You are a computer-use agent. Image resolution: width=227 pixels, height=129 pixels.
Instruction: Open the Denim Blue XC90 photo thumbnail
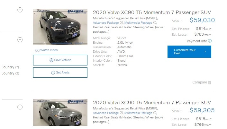[x=60, y=27]
